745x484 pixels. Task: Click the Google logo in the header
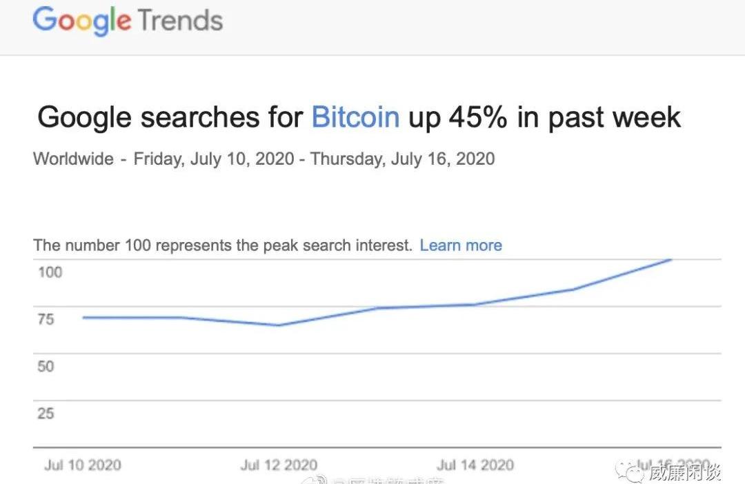(x=81, y=21)
